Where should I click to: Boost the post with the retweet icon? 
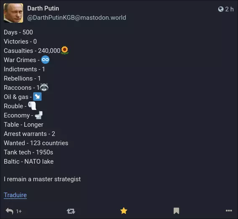[71, 211]
